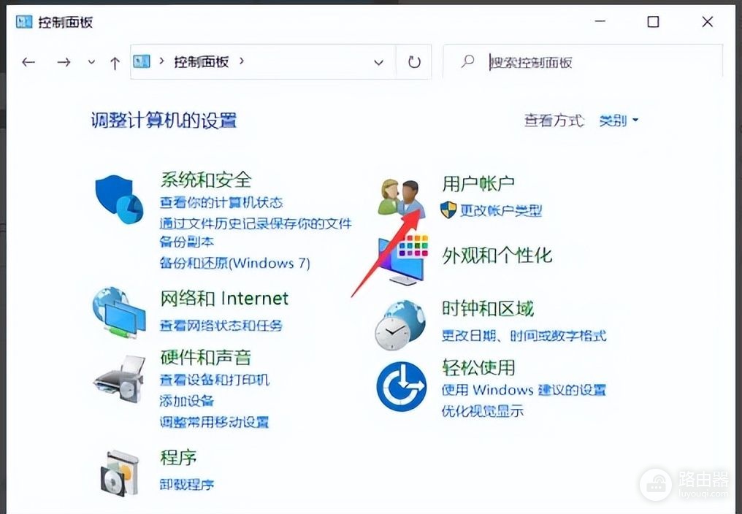This screenshot has width=742, height=514.
Task: Open the 程序 category
Action: pos(178,458)
